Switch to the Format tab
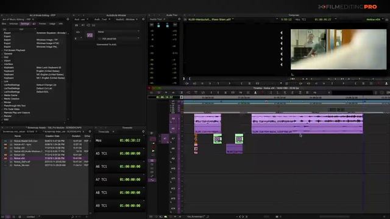 (42, 24)
